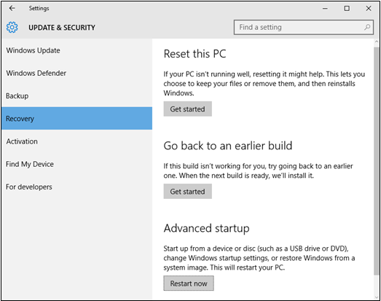Screen dimensions: 381x301
Task: Click the scrollbar up arrow
Action: click(x=377, y=42)
